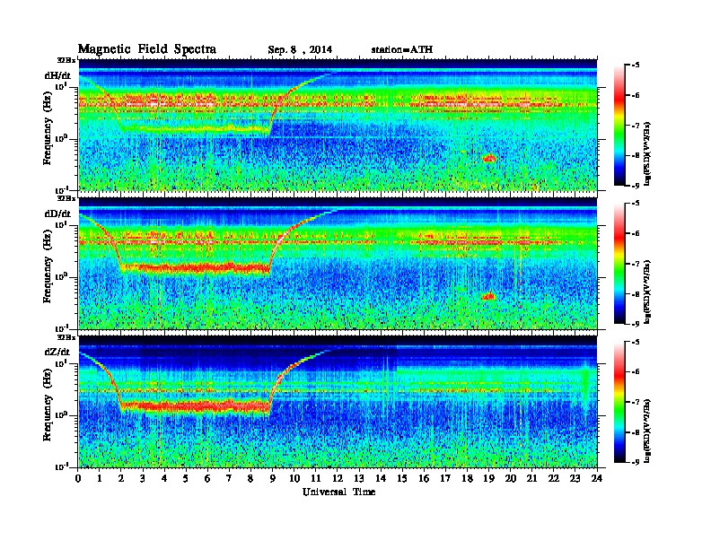Click the -5 value on dZ/dt color bar
The height and width of the screenshot is (549, 711).
pos(636,342)
